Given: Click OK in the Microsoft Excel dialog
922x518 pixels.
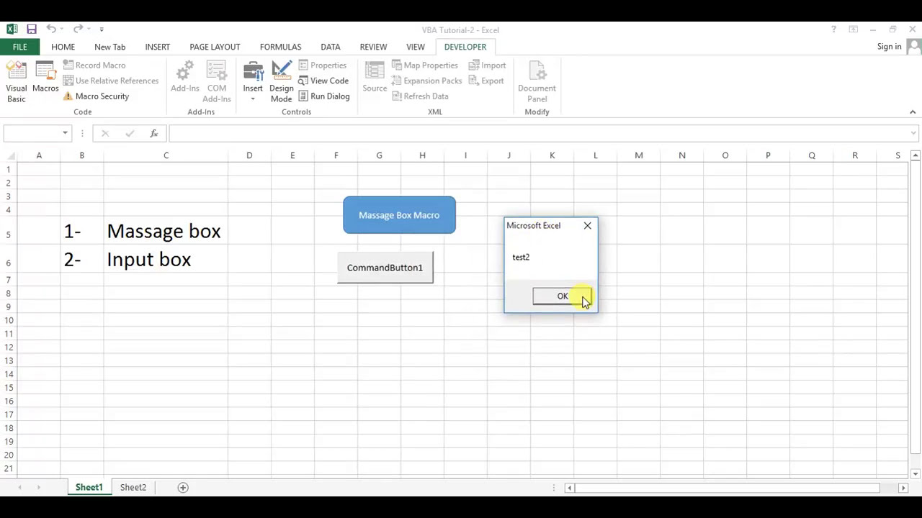Looking at the screenshot, I should [562, 296].
